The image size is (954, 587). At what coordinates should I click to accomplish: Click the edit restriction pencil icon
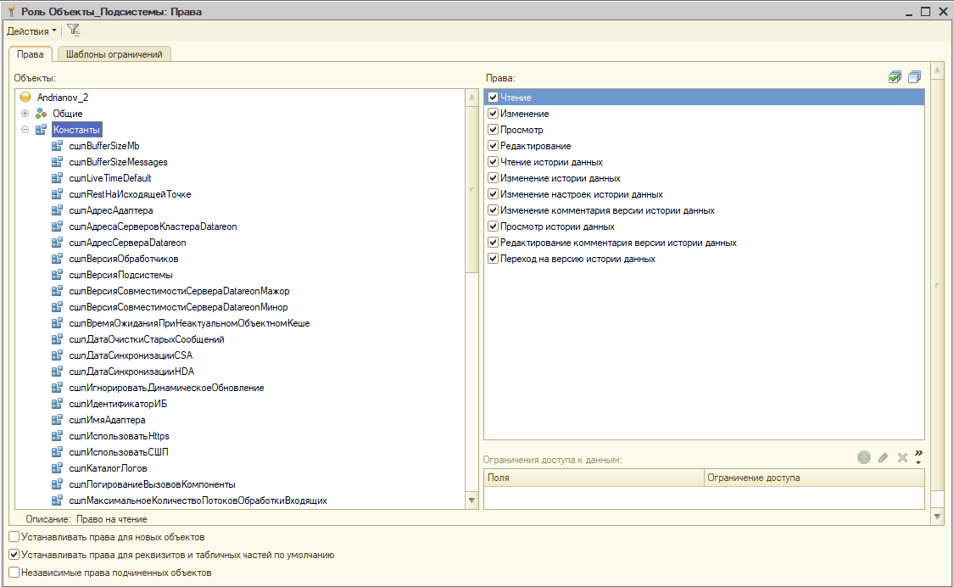(x=883, y=457)
